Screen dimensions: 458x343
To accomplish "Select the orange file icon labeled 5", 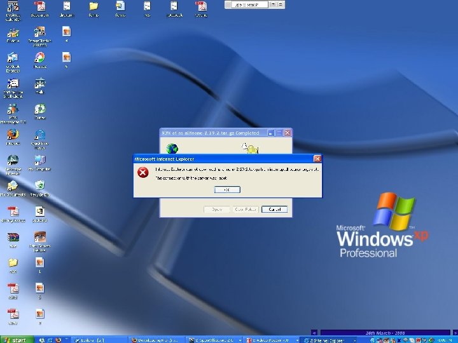I will (67, 58).
